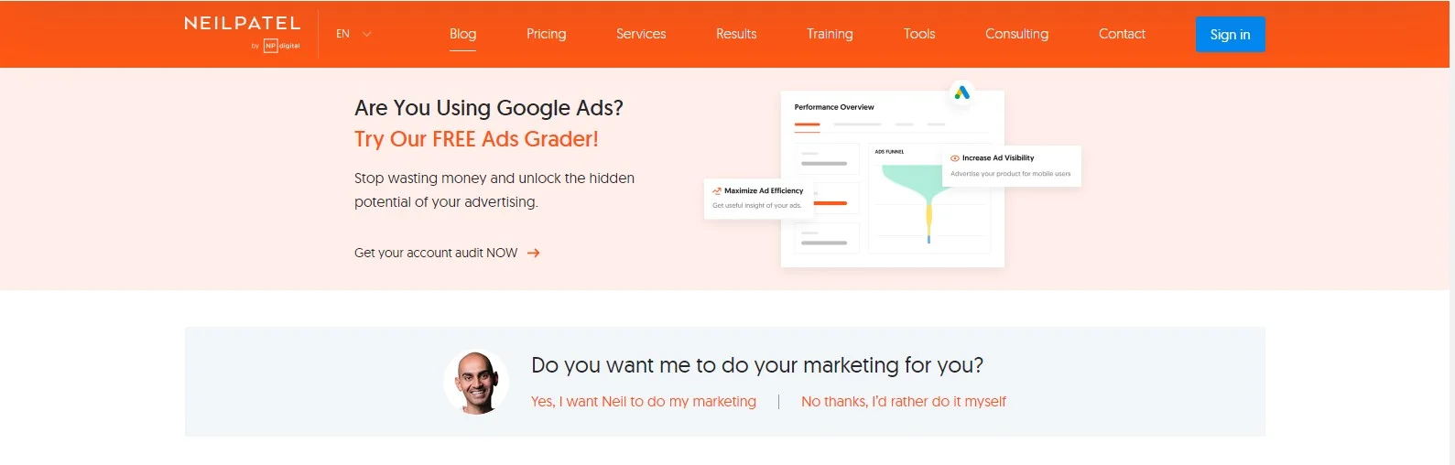
Task: Click the language chevron arrow
Action: pos(367,34)
